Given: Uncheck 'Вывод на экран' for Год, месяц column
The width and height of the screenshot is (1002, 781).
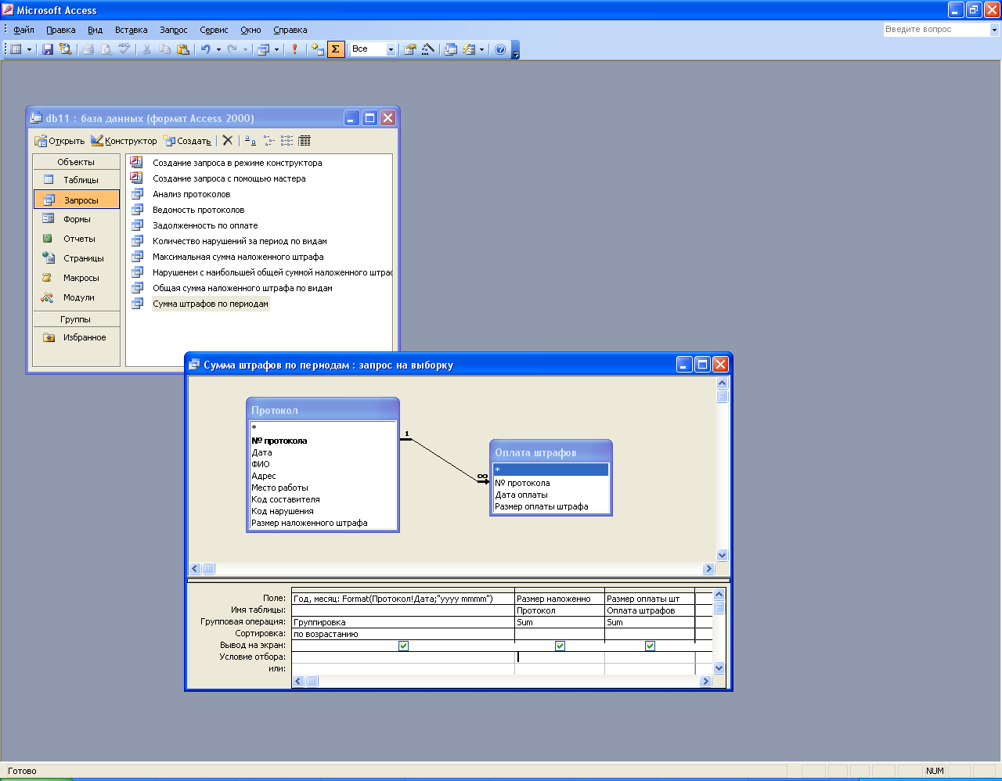Looking at the screenshot, I should pos(403,646).
